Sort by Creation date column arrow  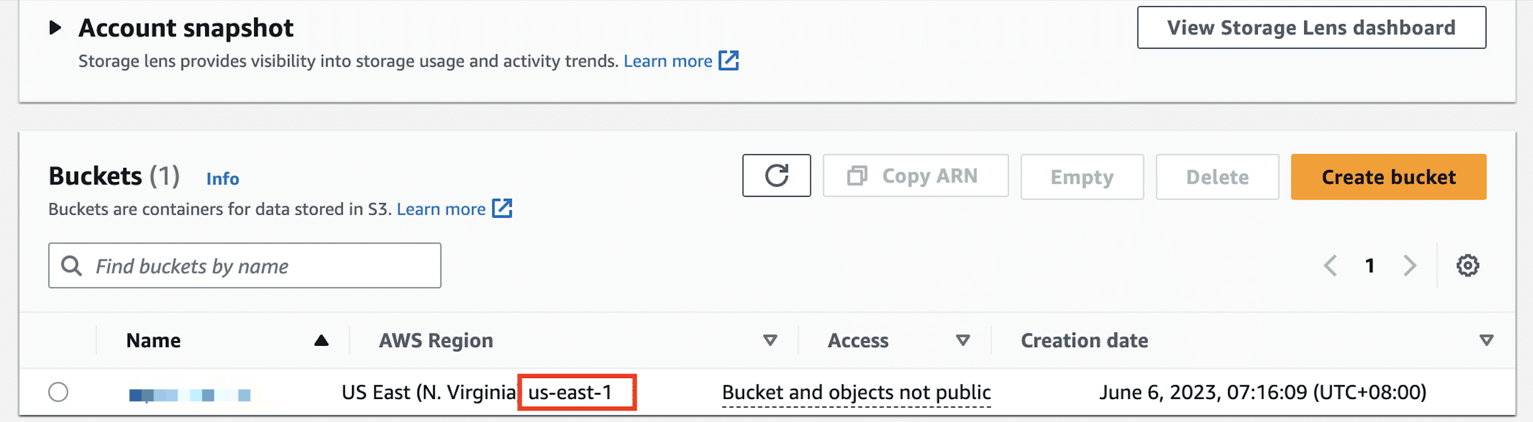[1486, 340]
